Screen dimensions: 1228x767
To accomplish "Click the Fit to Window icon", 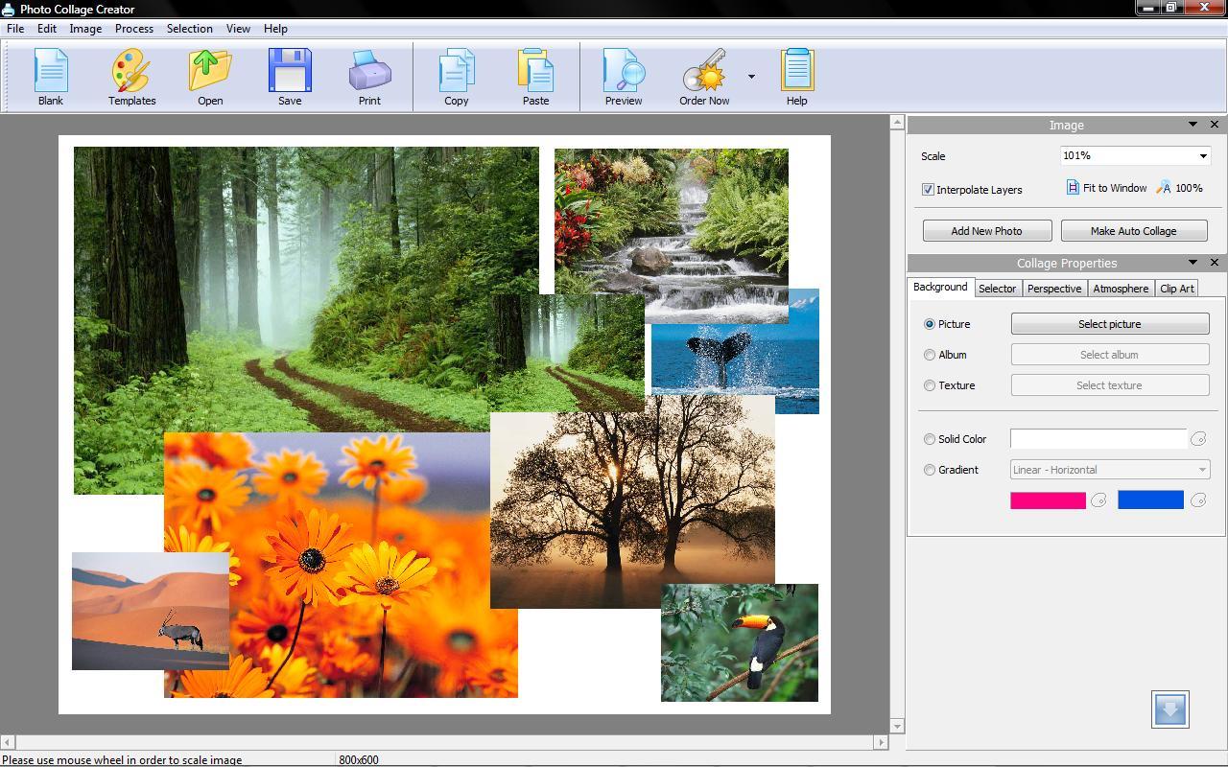I will 1073,187.
